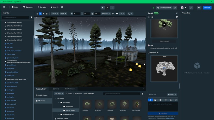The height and width of the screenshot is (120, 214).
Task: Open the Pivot dropdown
Action: coord(63,14)
